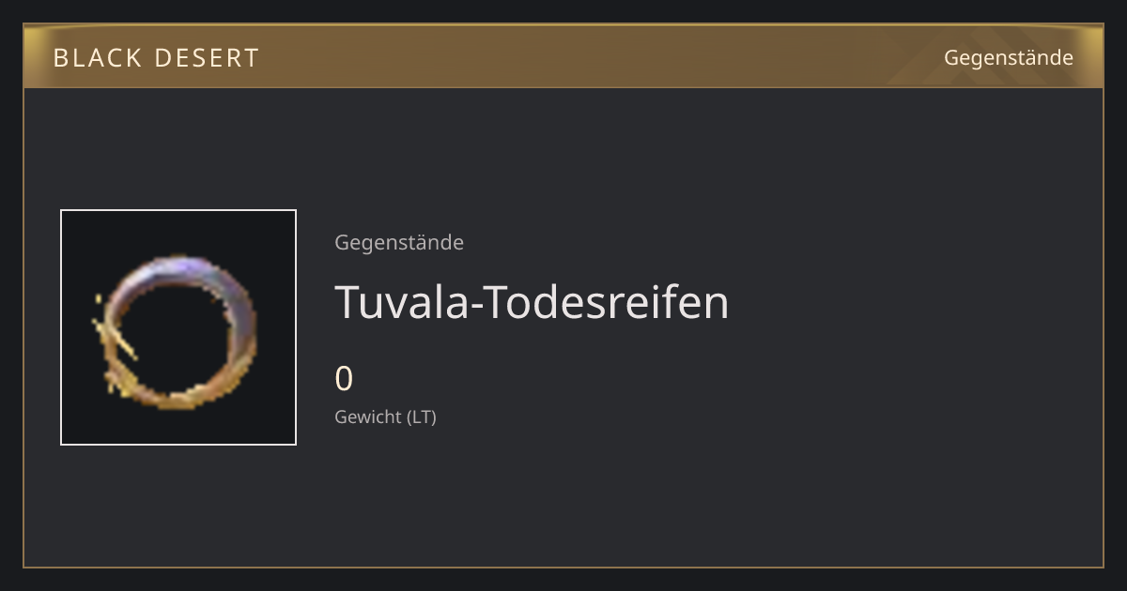Open the BLACK DESERT header title
This screenshot has width=1127, height=591.
(156, 58)
